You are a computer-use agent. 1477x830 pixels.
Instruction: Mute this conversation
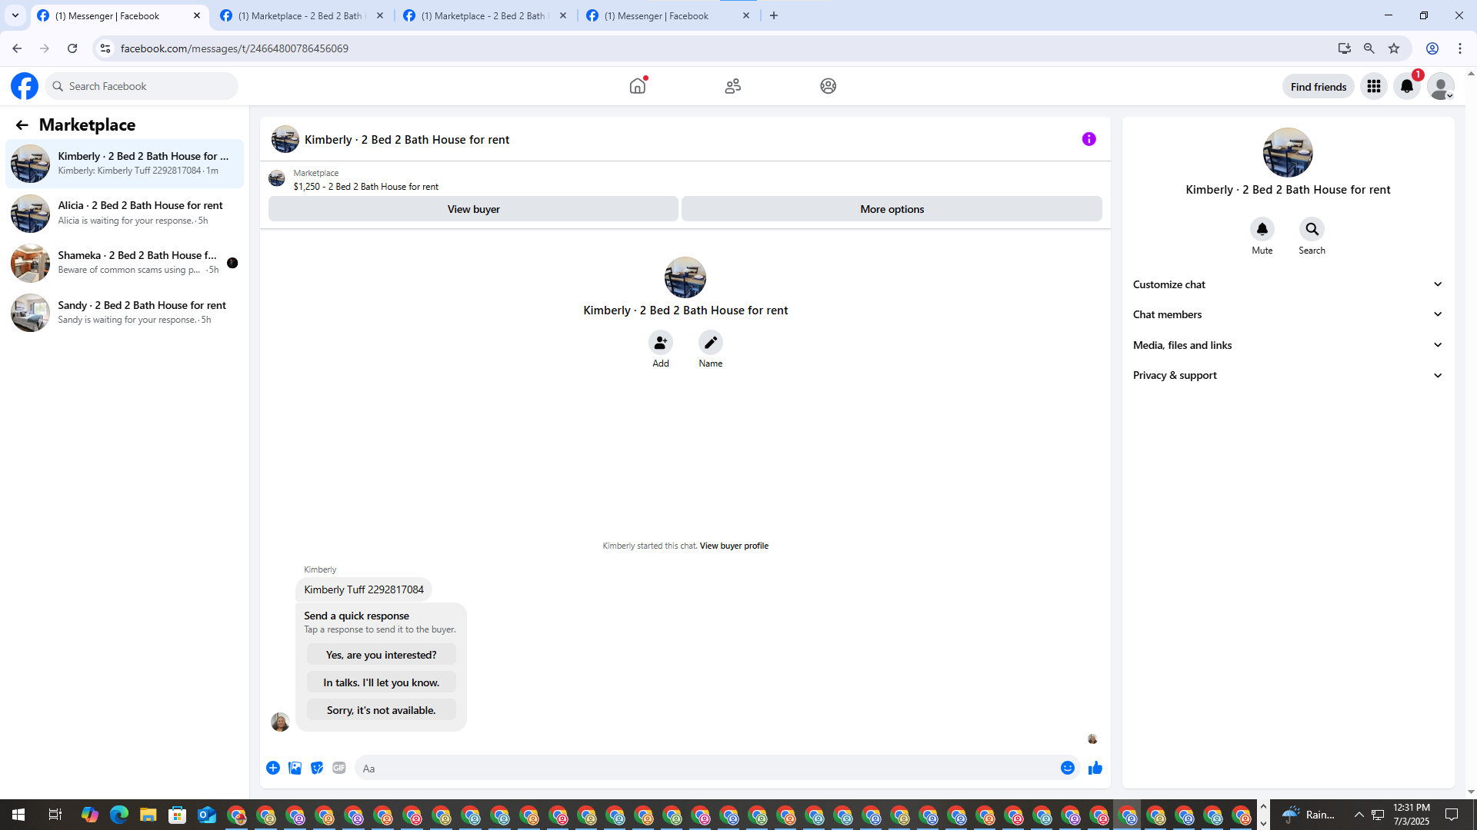[1262, 229]
